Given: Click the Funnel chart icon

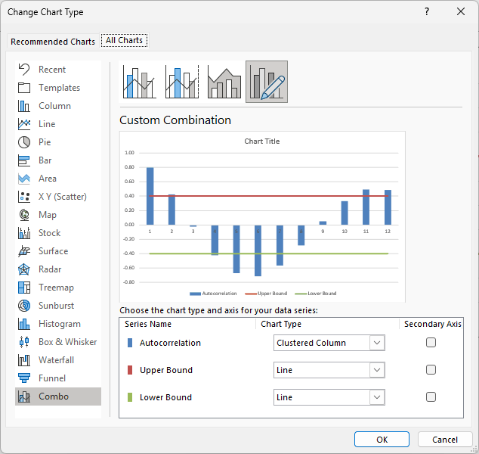Looking at the screenshot, I should pyautogui.click(x=24, y=378).
